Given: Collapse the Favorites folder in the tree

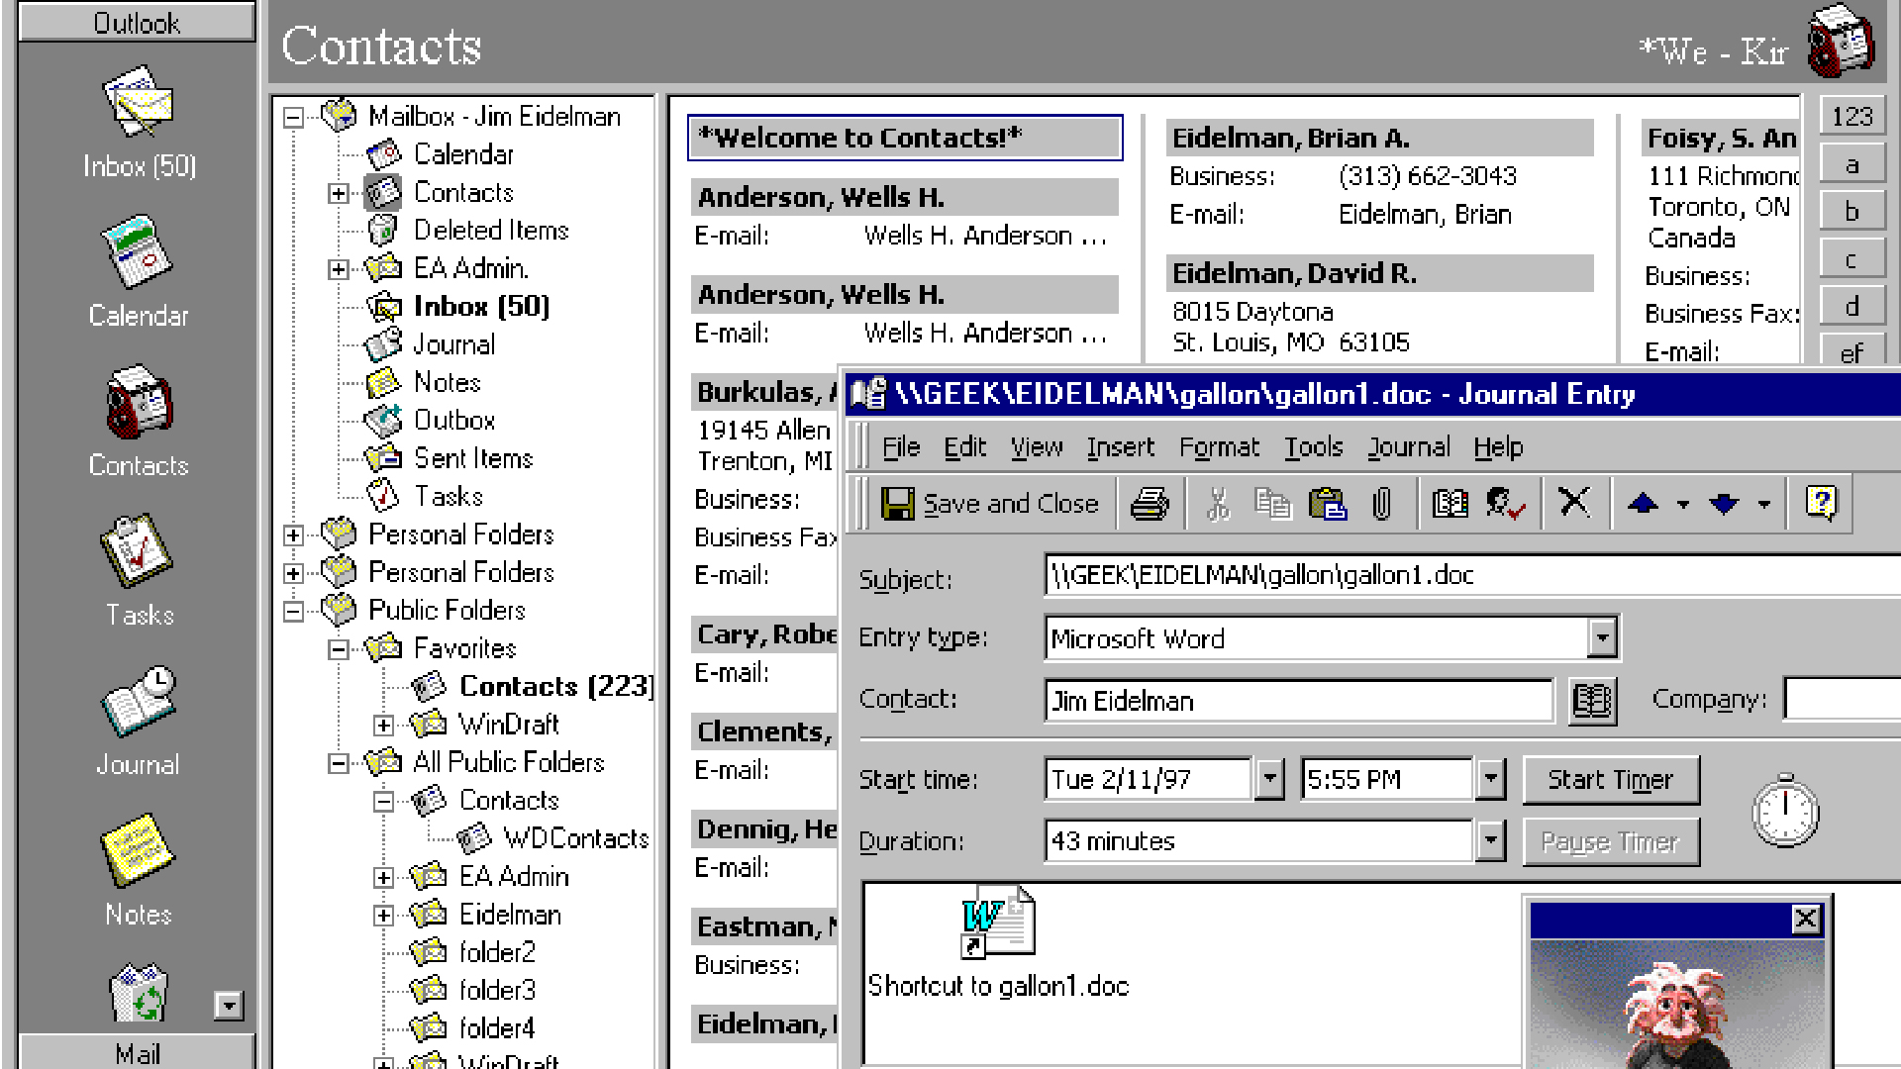Looking at the screenshot, I should 341,648.
